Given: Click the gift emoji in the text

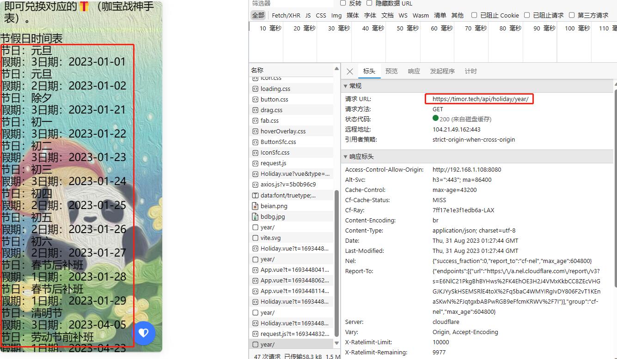Looking at the screenshot, I should pyautogui.click(x=84, y=6).
